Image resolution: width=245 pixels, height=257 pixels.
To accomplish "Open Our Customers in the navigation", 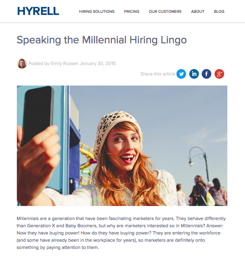I will click(x=165, y=12).
